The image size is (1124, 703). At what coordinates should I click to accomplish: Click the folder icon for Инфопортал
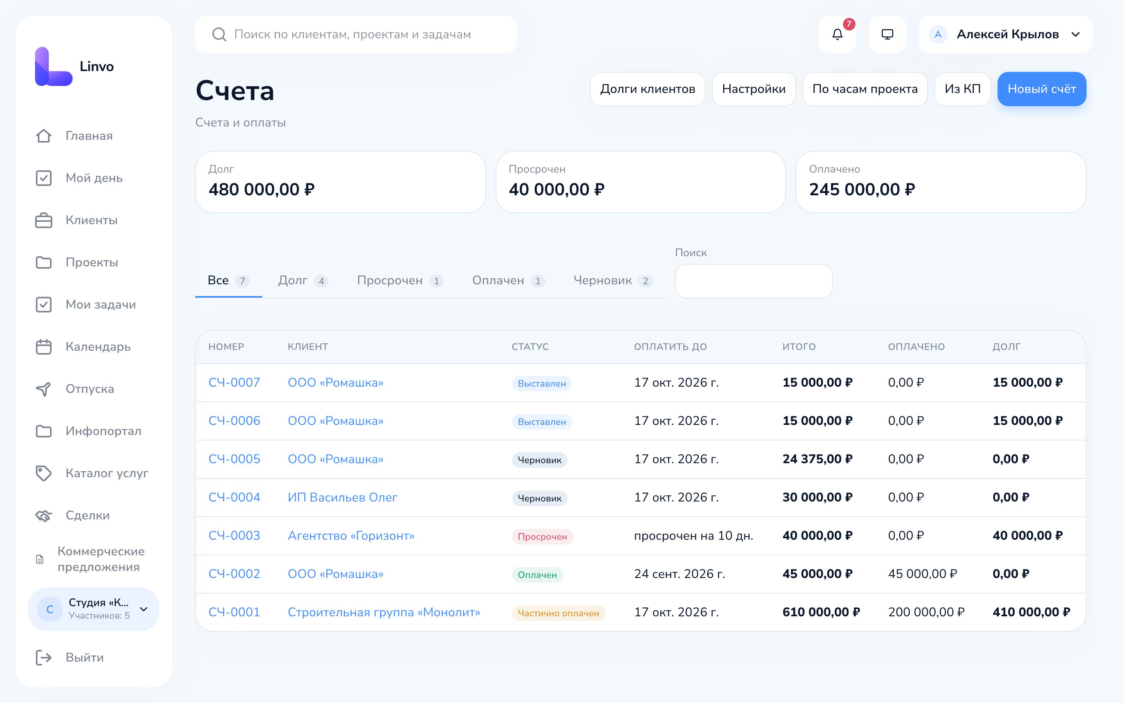44,431
